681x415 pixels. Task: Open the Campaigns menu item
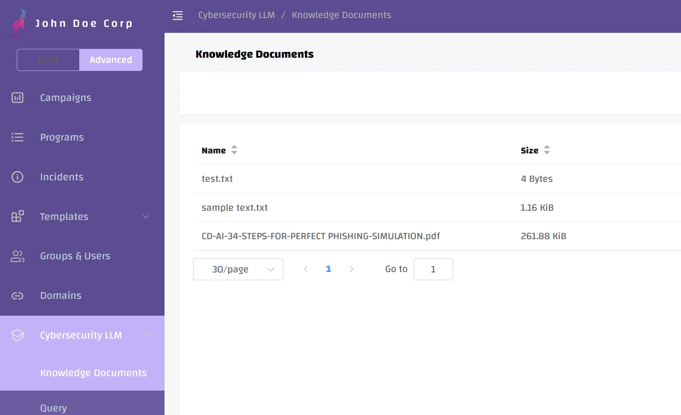coord(82,98)
